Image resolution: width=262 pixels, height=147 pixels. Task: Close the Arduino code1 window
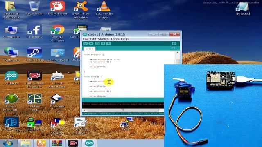[174, 34]
